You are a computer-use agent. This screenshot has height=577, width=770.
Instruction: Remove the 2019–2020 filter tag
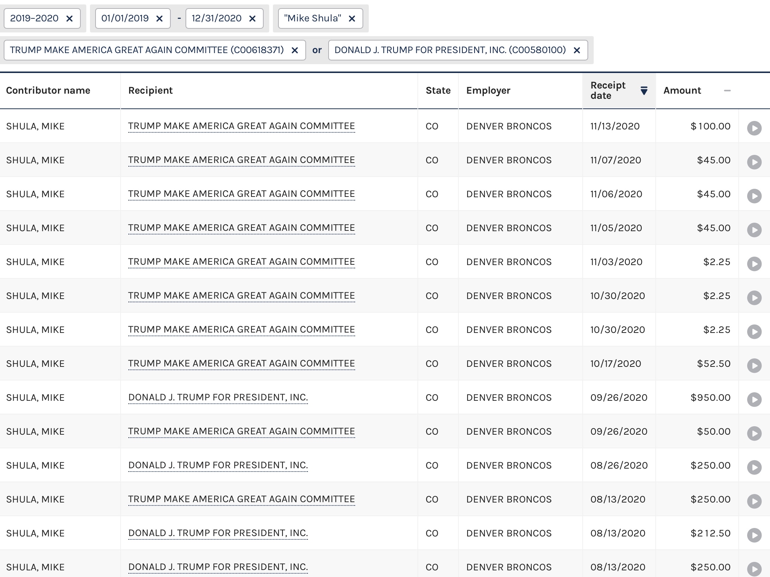click(69, 18)
